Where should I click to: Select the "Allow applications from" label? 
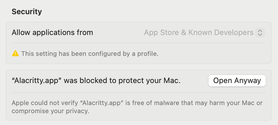tap(52, 32)
